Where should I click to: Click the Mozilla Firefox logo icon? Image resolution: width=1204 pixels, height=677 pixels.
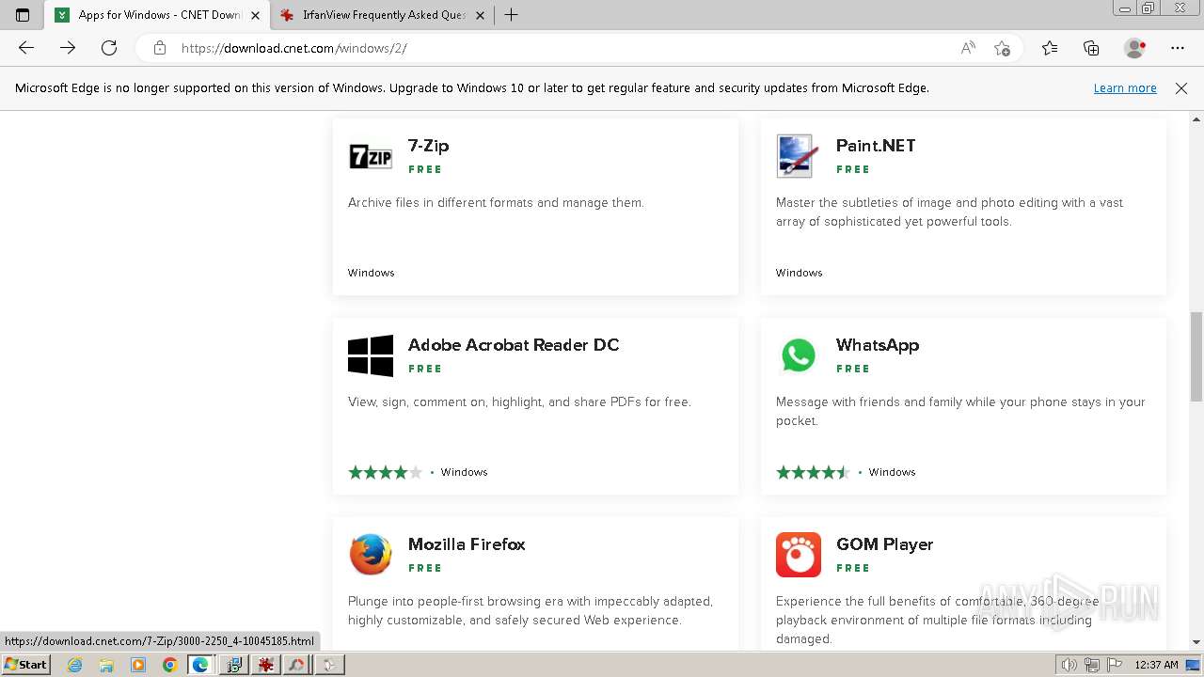[x=371, y=555]
